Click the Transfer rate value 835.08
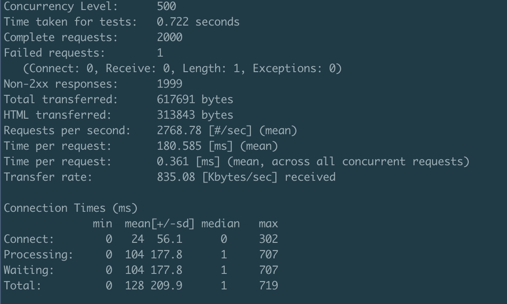Image resolution: width=507 pixels, height=304 pixels. coord(176,177)
